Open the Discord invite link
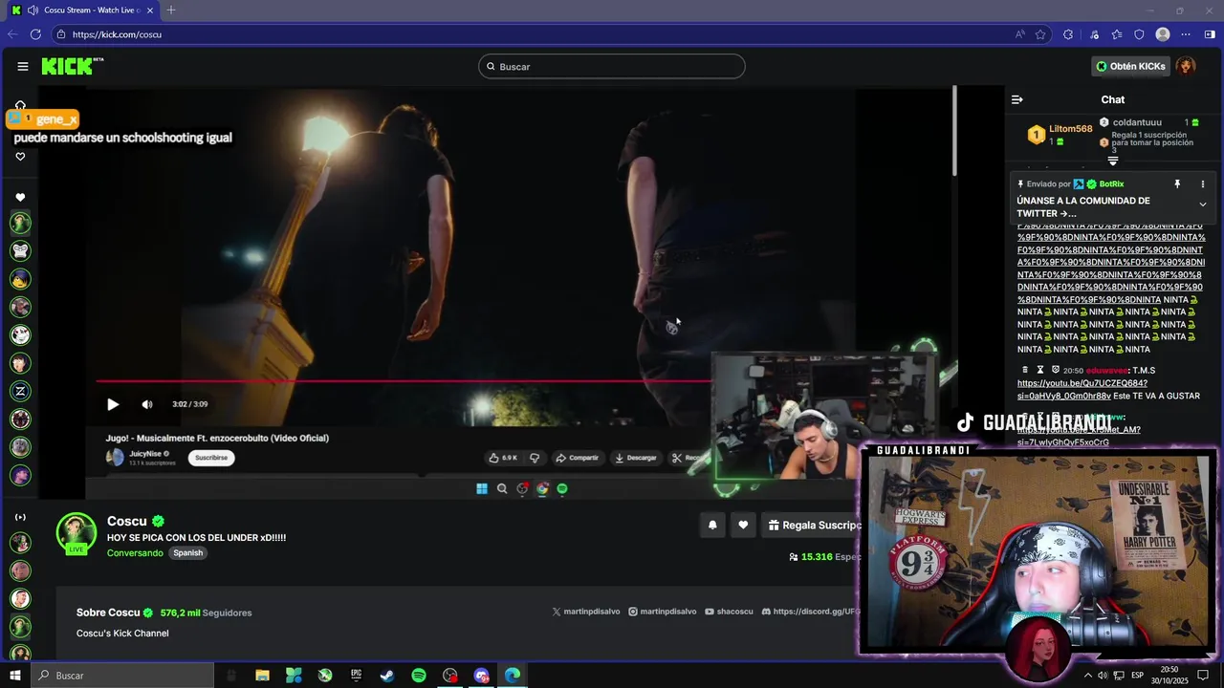This screenshot has height=688, width=1224. [811, 612]
